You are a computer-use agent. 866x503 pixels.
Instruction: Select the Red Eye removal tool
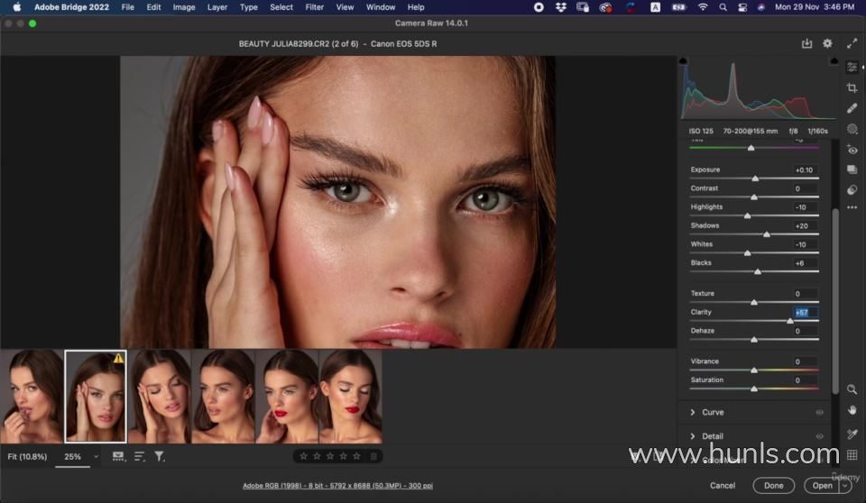852,150
